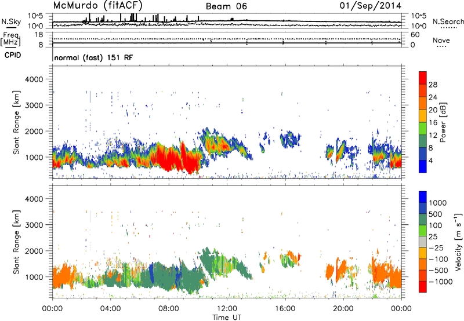Click the '12' label on Power scale
This screenshot has width=464, height=321.
433,136
